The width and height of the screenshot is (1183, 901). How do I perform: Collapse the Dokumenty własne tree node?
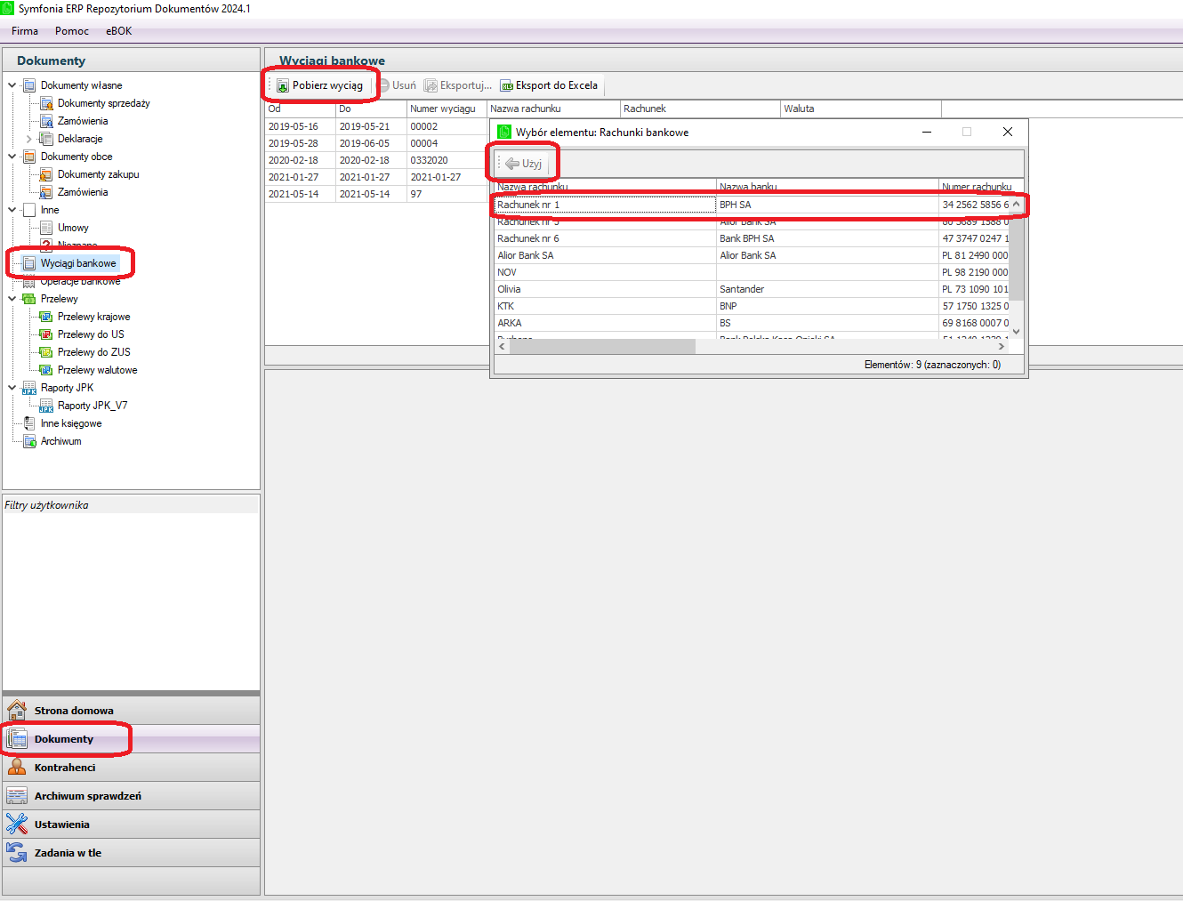coord(12,85)
